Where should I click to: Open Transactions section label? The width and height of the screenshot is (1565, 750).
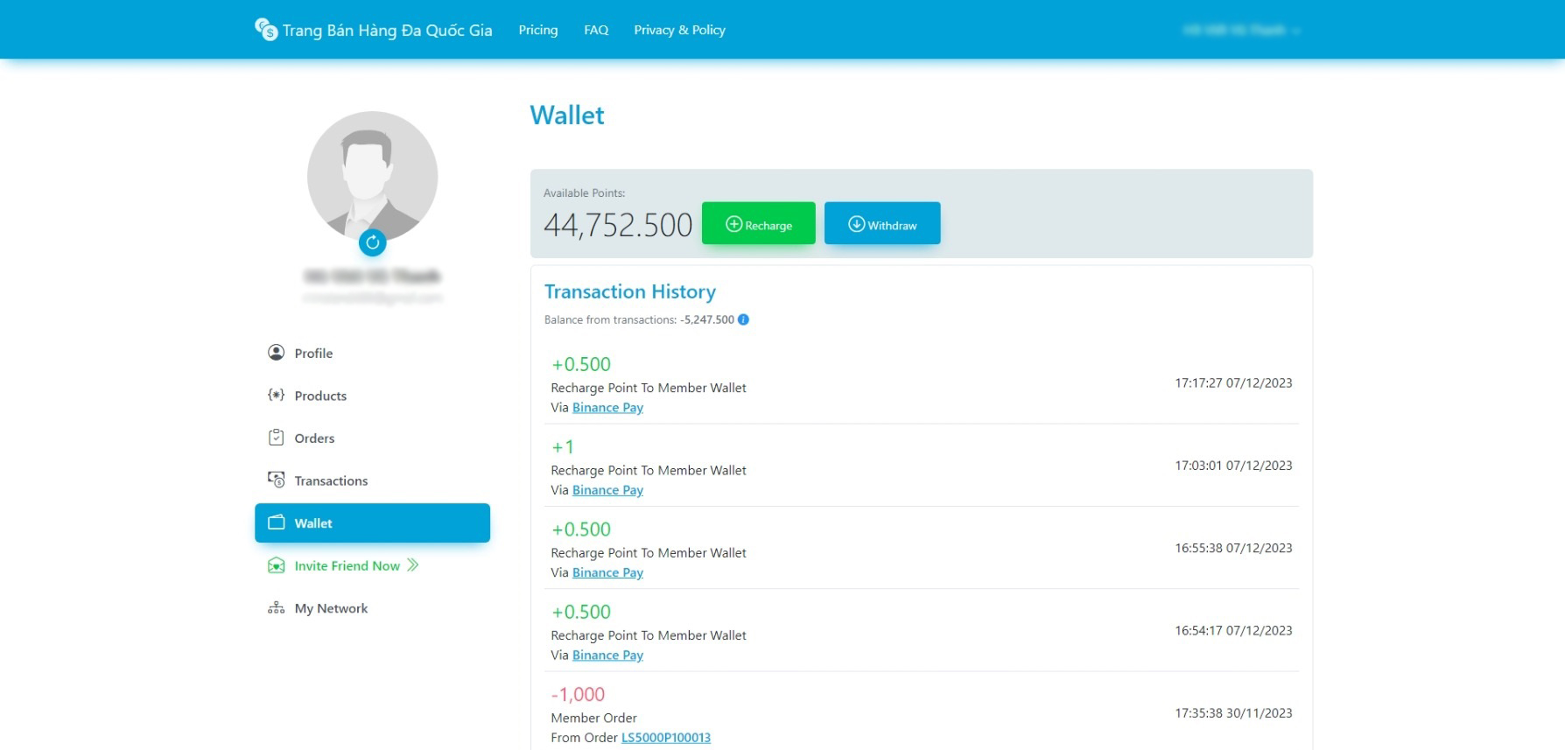[x=331, y=480]
